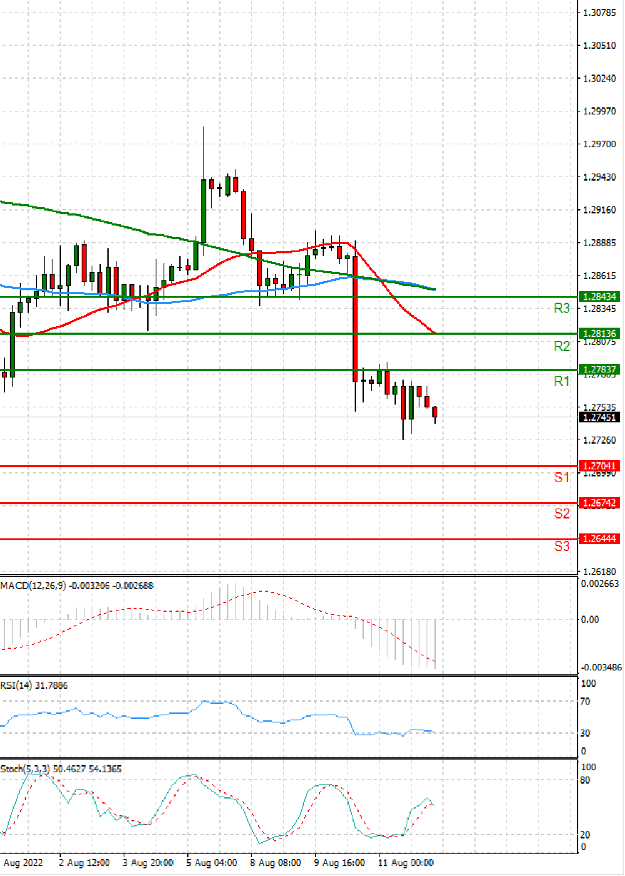Select the green 1.28136 price tag
Image resolution: width=625 pixels, height=876 pixels.
point(599,334)
